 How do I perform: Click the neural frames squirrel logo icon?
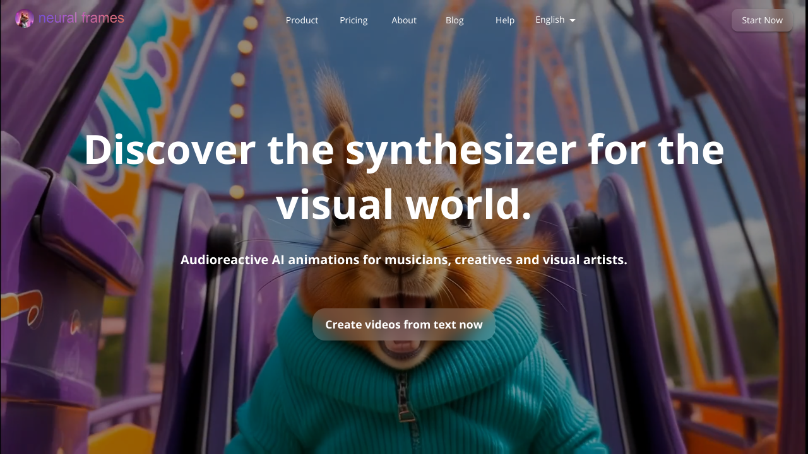[24, 19]
